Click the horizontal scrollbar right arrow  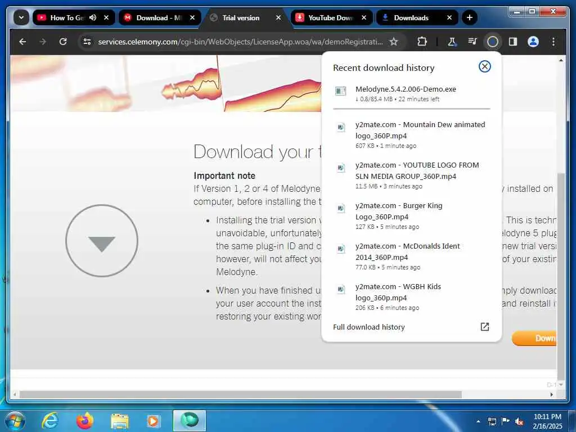(552, 394)
